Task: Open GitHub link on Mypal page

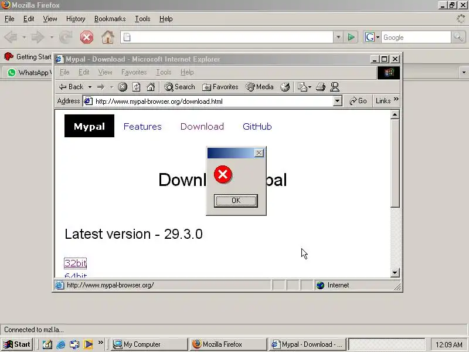Action: (257, 127)
